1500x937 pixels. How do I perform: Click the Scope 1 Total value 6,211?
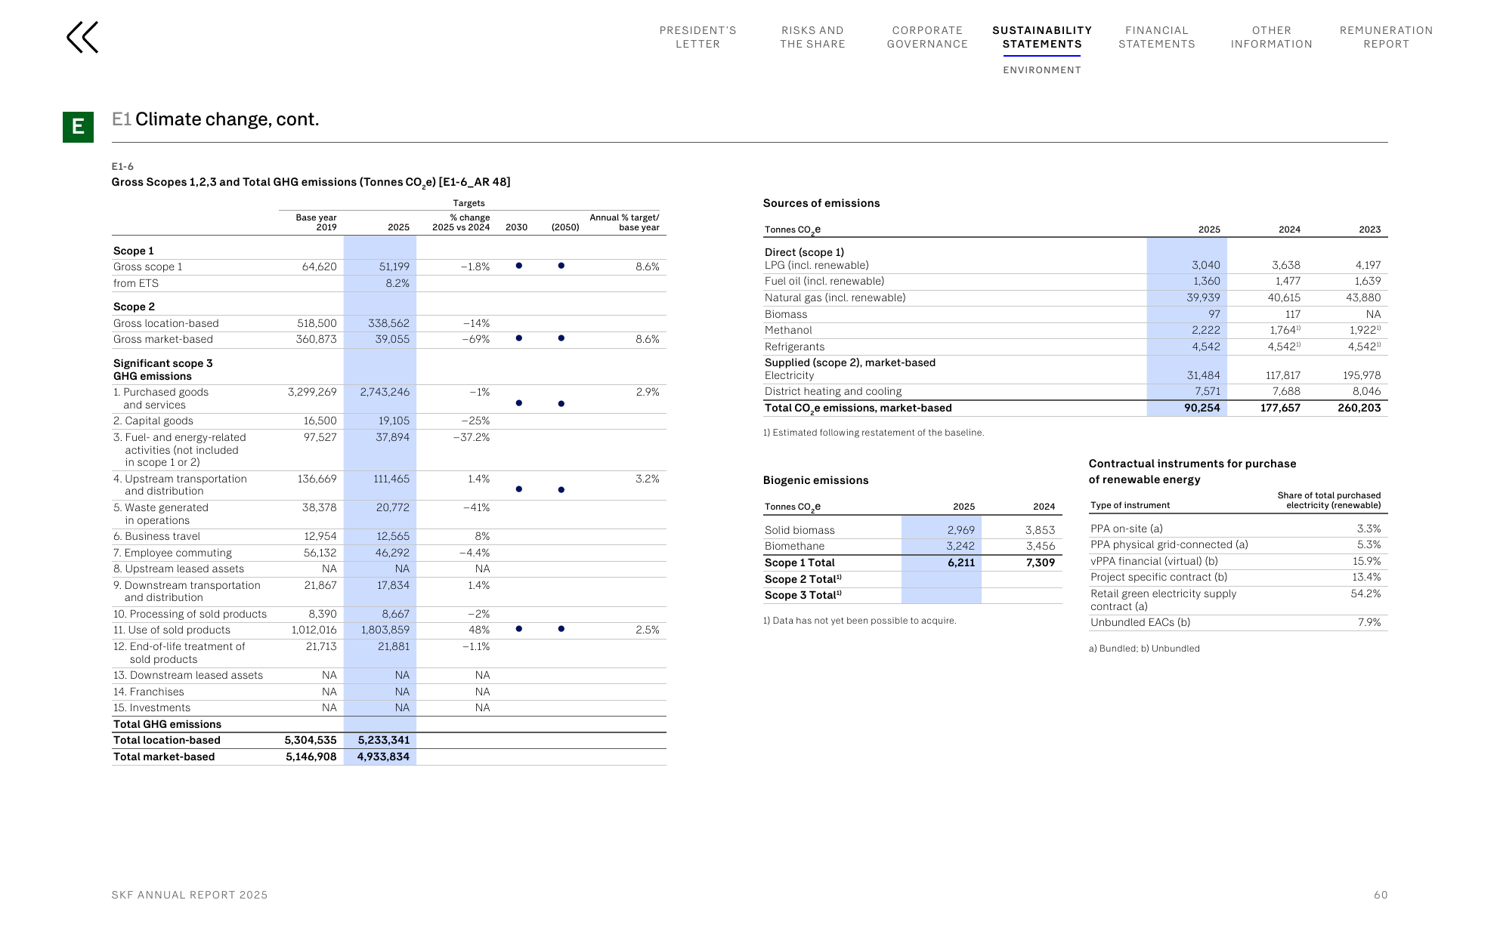pyautogui.click(x=961, y=563)
